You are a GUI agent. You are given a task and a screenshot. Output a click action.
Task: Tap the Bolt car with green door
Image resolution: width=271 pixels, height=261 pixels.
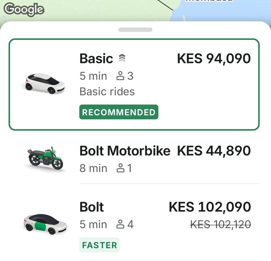[45, 224]
